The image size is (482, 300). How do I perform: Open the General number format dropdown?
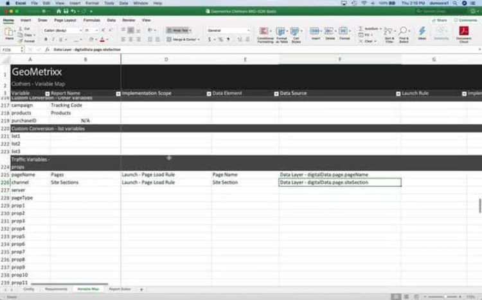pyautogui.click(x=248, y=30)
